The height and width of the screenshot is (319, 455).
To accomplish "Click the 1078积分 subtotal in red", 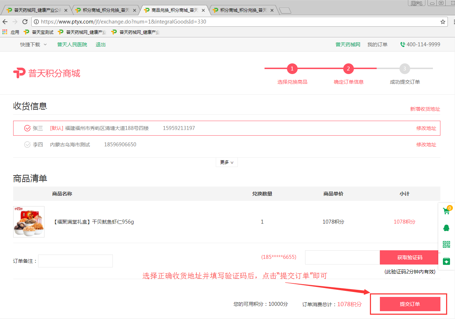I will click(404, 222).
